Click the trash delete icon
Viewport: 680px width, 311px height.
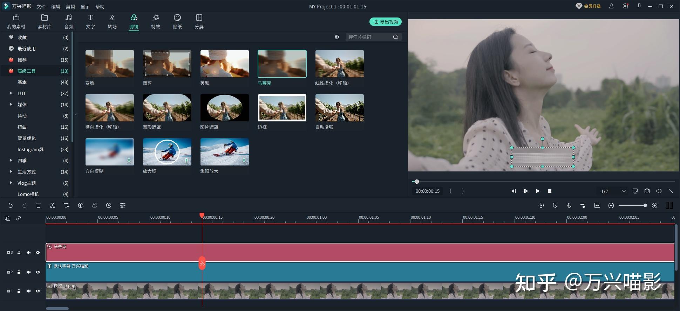(39, 205)
